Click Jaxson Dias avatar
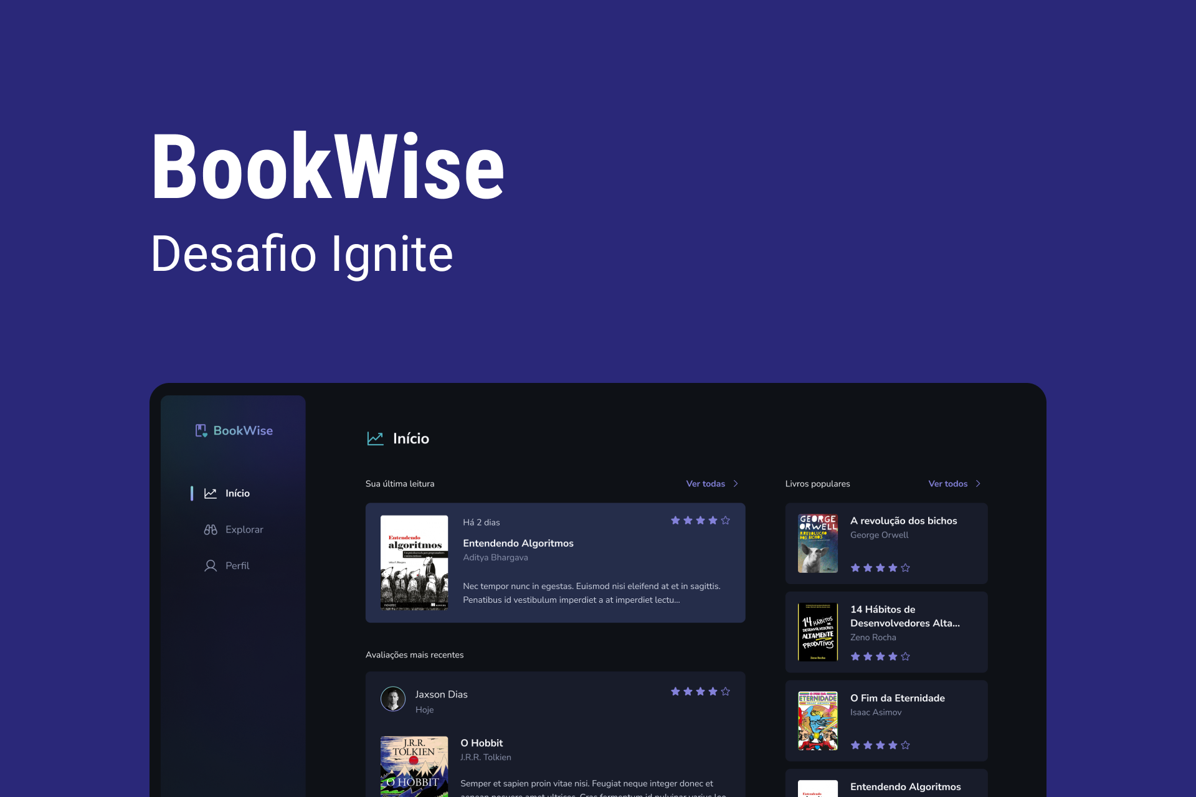Screen dimensions: 1196x797 pyautogui.click(x=393, y=699)
